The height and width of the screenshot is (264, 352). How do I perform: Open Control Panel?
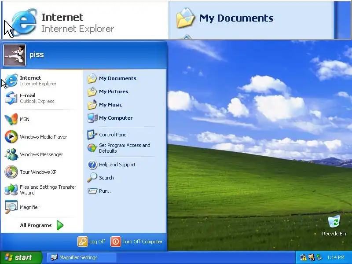[x=125, y=135]
